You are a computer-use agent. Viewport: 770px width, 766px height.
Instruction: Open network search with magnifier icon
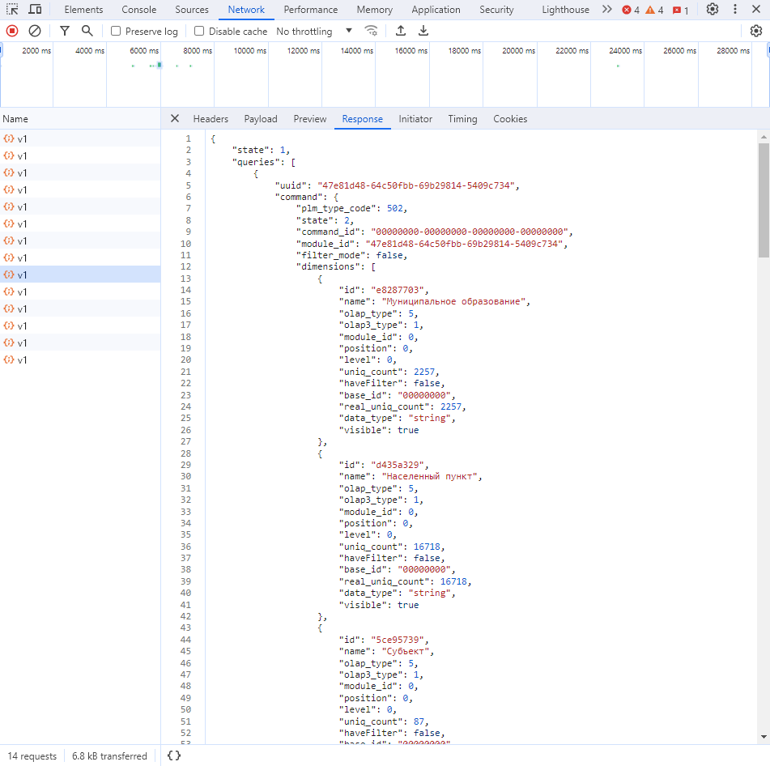point(87,31)
